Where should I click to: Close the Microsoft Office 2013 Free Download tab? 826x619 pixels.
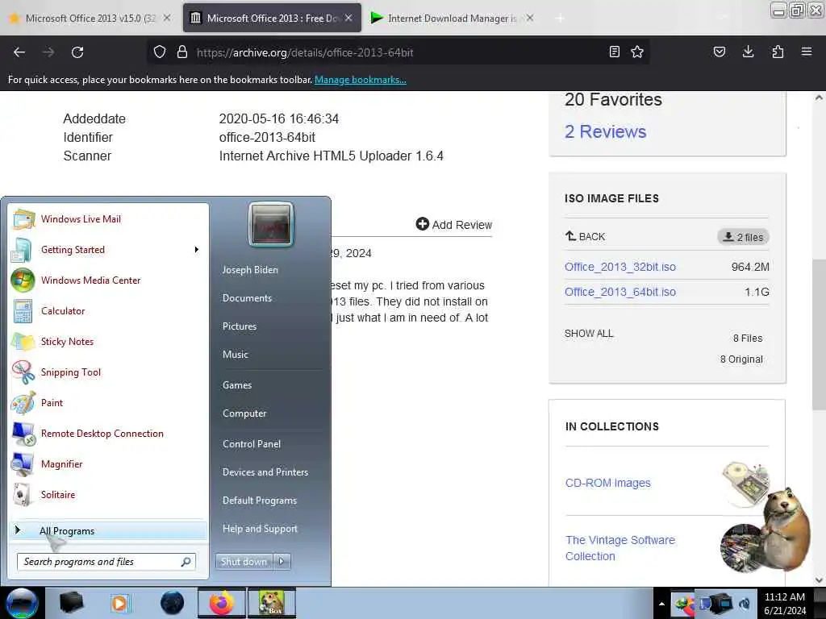pos(348,18)
